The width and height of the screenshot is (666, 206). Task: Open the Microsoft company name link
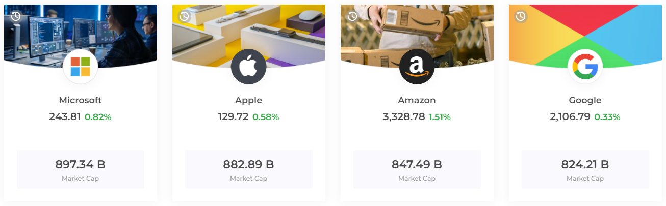point(81,100)
